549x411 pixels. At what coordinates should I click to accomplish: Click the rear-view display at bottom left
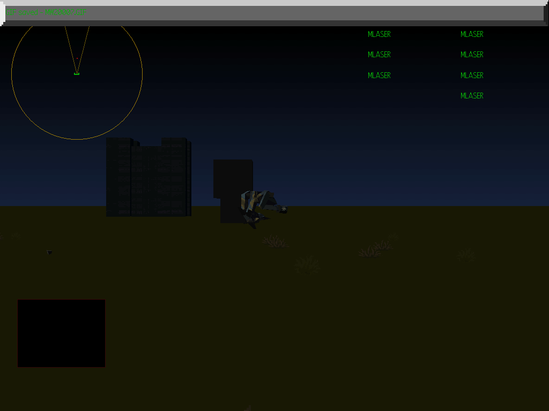61,333
